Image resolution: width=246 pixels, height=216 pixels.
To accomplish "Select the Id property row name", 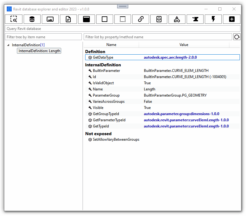I will [94, 77].
